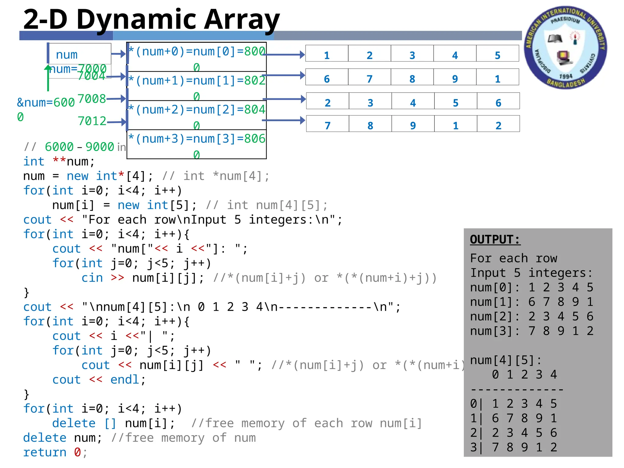This screenshot has width=624, height=468.
Task: Click the American International University Bangladesh logo
Action: point(565,48)
